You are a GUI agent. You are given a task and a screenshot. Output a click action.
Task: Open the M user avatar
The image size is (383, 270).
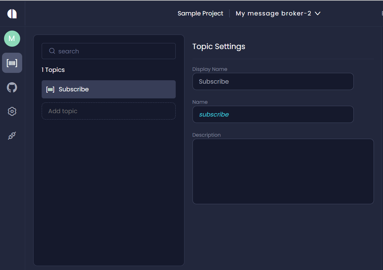click(12, 39)
